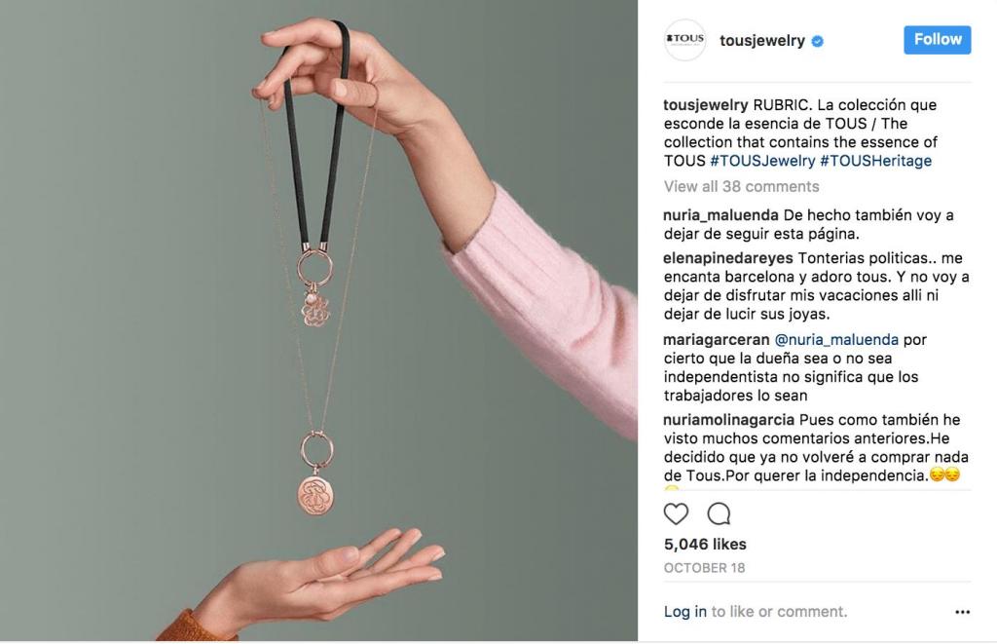This screenshot has height=644, width=997.
Task: Click the @nuria_maluenda mention
Action: pyautogui.click(x=836, y=339)
